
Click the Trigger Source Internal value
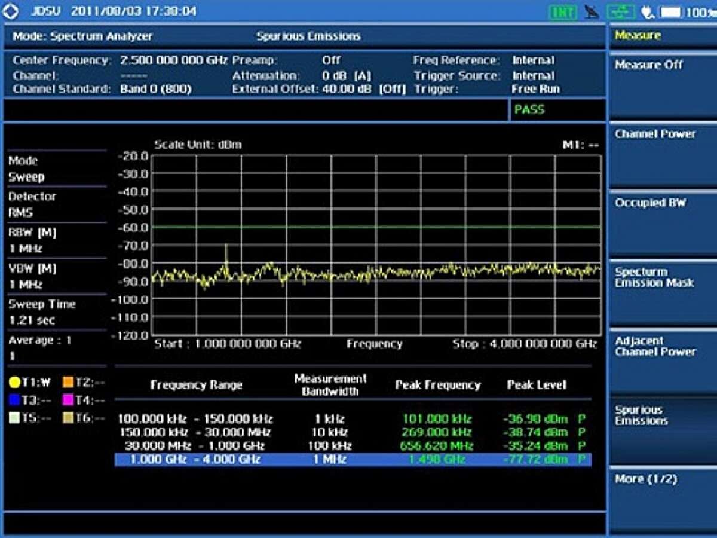point(534,76)
